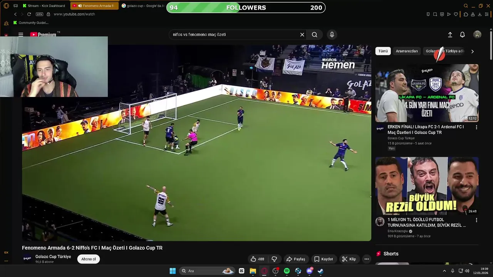This screenshot has height=277, width=493.
Task: Dislike the video with thumbs down
Action: pos(274,259)
